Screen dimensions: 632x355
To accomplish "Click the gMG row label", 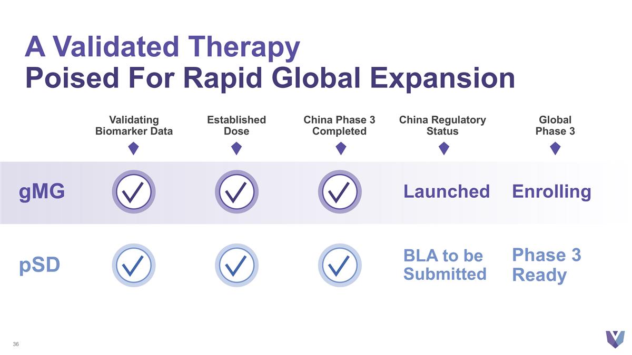I will pyautogui.click(x=42, y=192).
